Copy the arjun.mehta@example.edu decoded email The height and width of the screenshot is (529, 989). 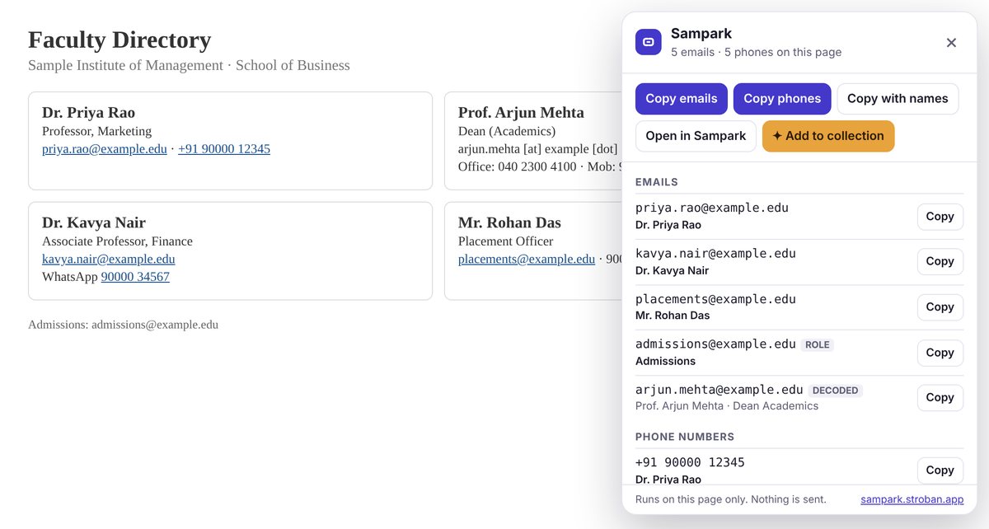pyautogui.click(x=940, y=398)
